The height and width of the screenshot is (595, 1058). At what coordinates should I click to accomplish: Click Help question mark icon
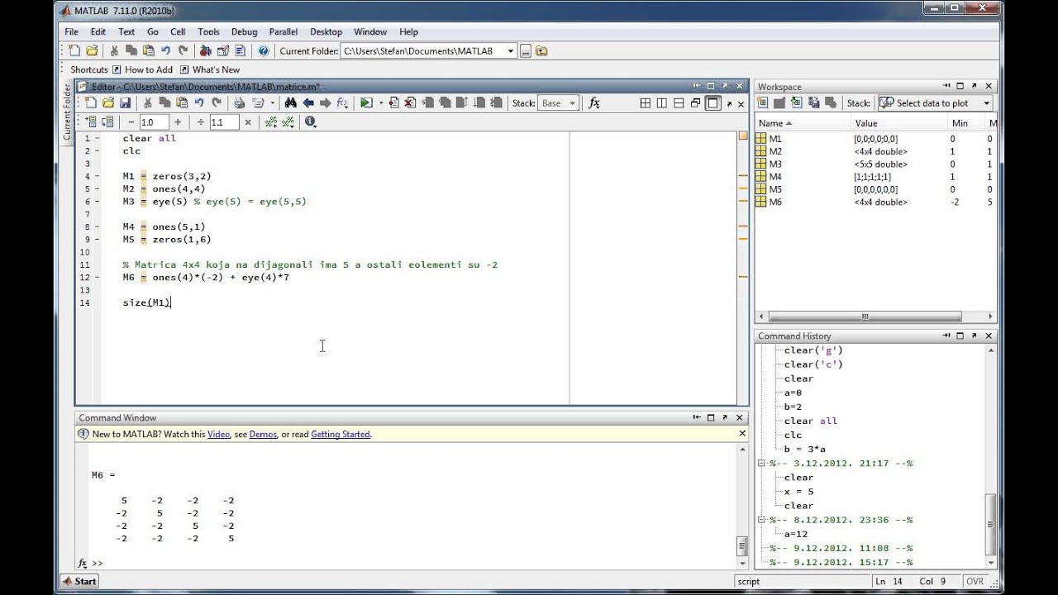click(x=264, y=51)
